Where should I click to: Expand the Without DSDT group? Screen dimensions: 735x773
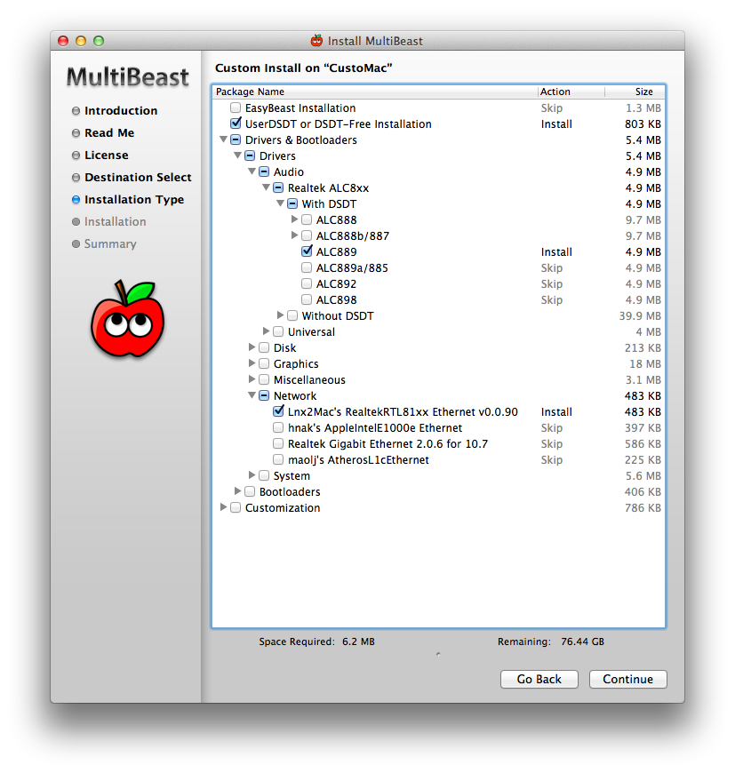(x=280, y=315)
